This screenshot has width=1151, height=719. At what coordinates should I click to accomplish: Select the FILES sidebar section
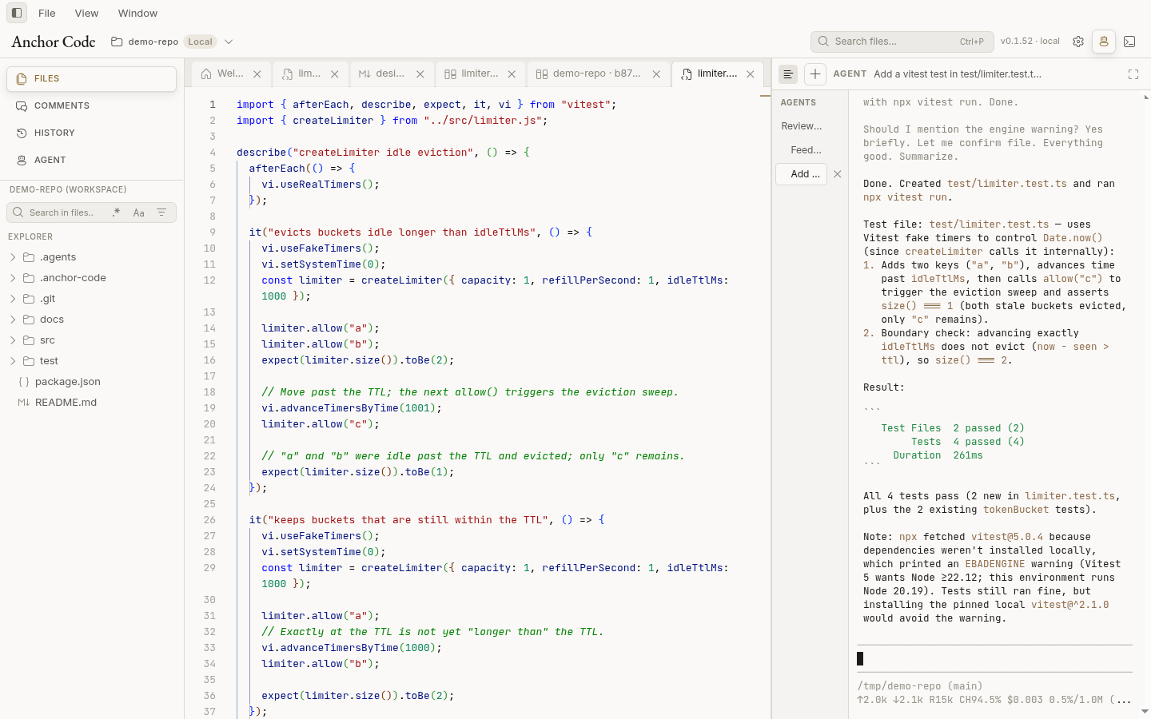pos(92,78)
